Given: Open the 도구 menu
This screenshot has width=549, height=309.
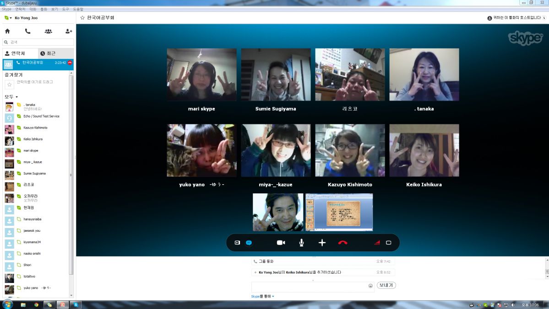Looking at the screenshot, I should click(x=65, y=9).
